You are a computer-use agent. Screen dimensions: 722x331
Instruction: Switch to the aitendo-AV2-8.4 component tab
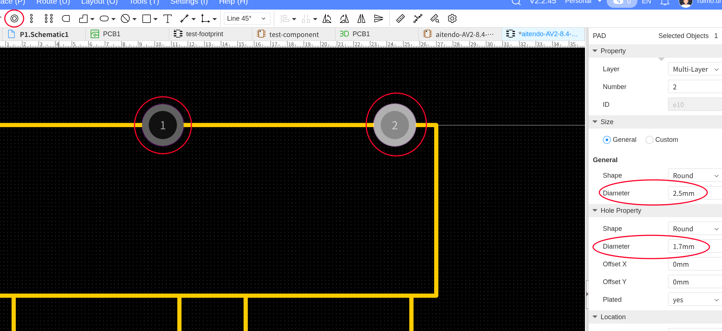pos(460,34)
